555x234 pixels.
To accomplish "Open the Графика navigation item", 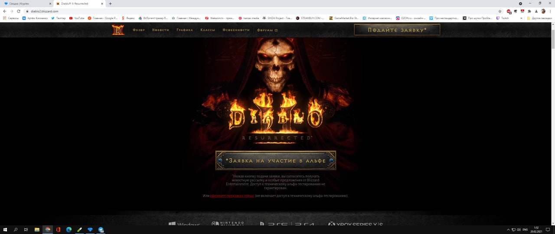I will click(x=185, y=30).
